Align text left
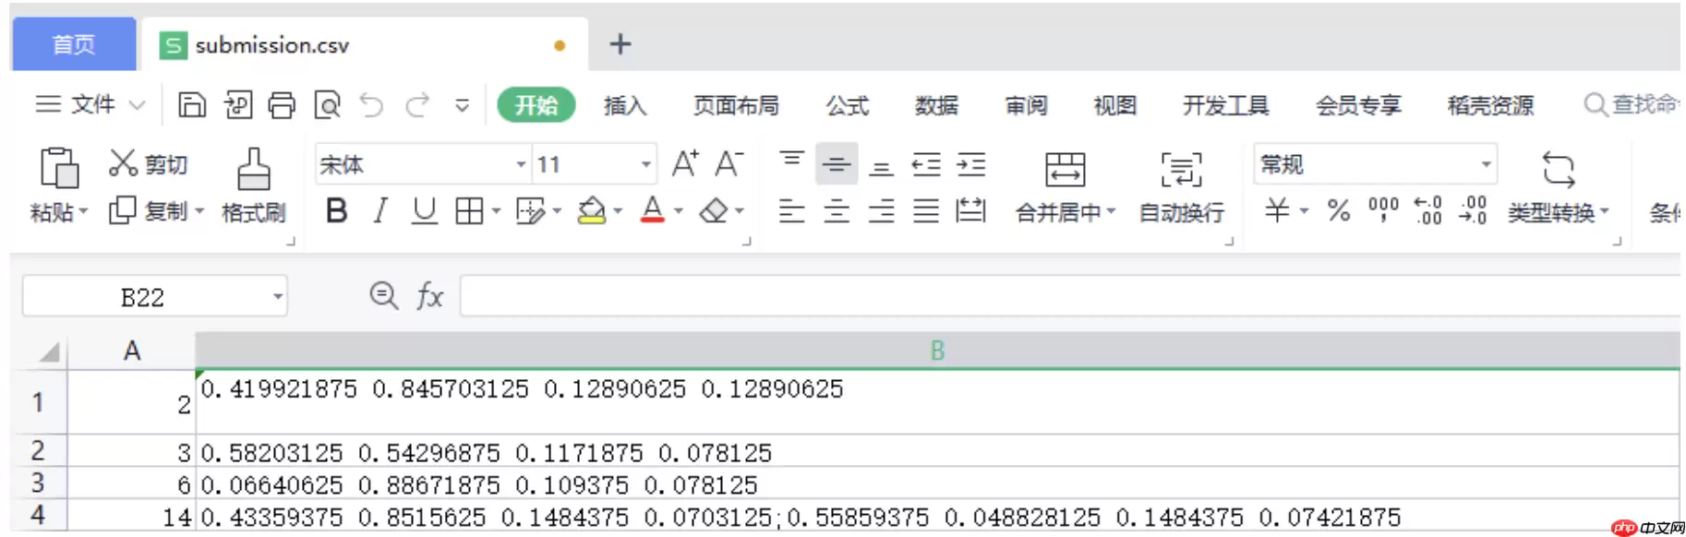 point(791,210)
